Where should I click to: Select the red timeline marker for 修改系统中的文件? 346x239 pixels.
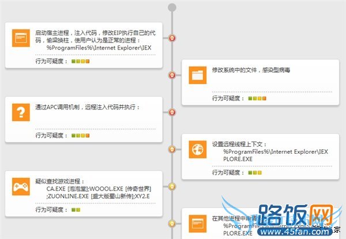[172, 75]
